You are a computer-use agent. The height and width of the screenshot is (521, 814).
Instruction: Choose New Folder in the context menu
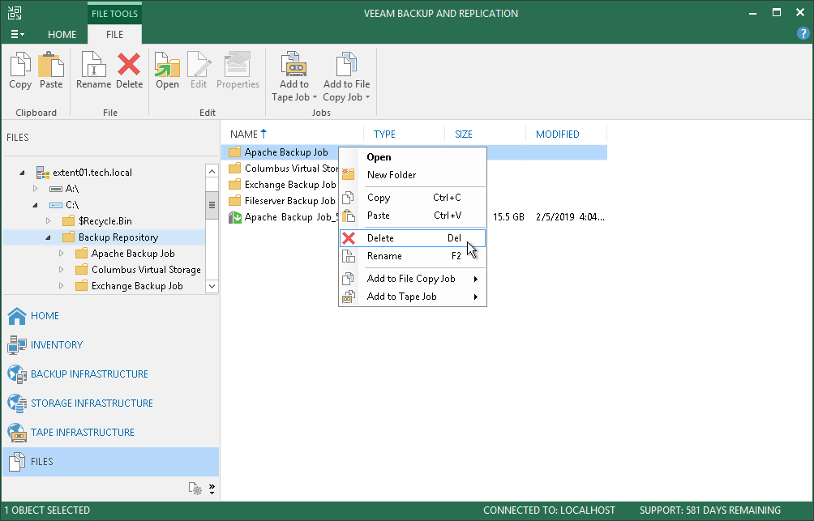413,175
